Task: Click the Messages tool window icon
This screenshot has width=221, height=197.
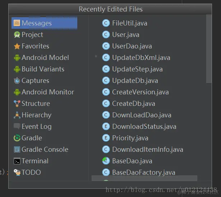Action: click(x=17, y=23)
